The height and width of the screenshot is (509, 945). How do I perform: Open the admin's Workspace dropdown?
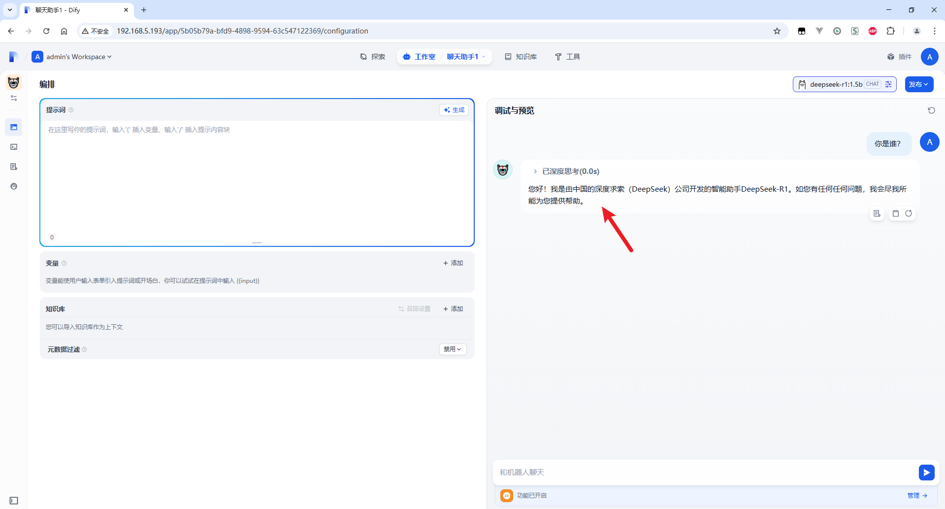72,57
